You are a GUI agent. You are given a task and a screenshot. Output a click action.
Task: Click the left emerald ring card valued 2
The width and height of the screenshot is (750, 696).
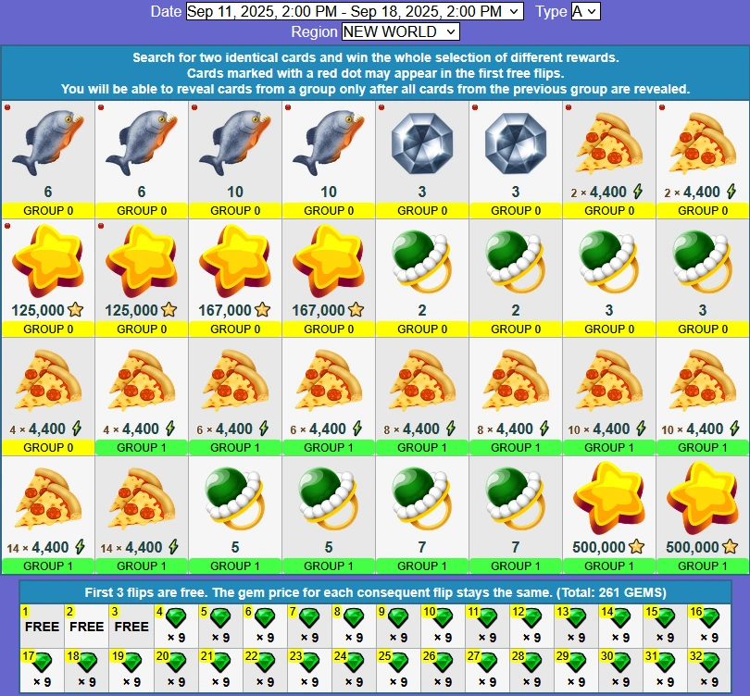point(422,279)
